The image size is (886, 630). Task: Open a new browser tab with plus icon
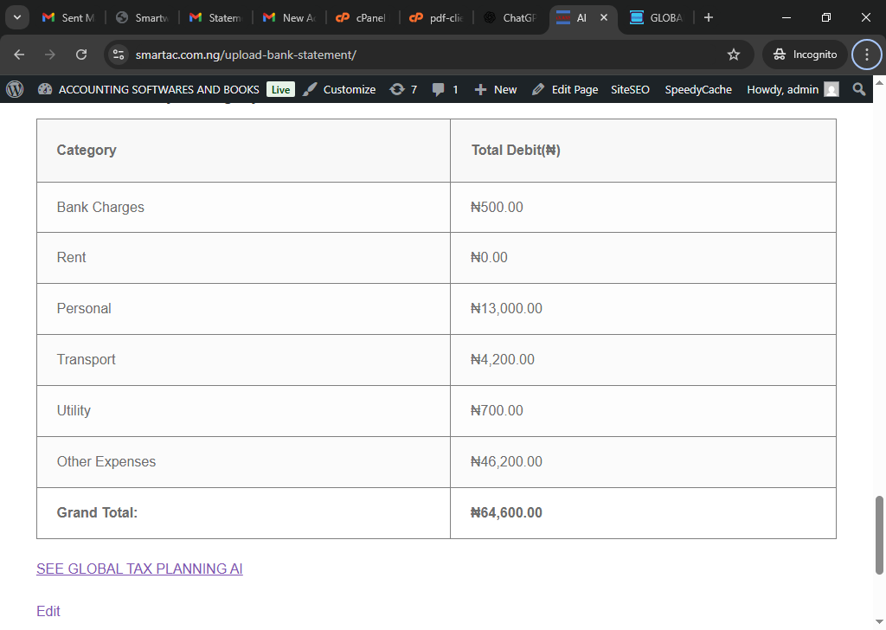[x=709, y=17]
